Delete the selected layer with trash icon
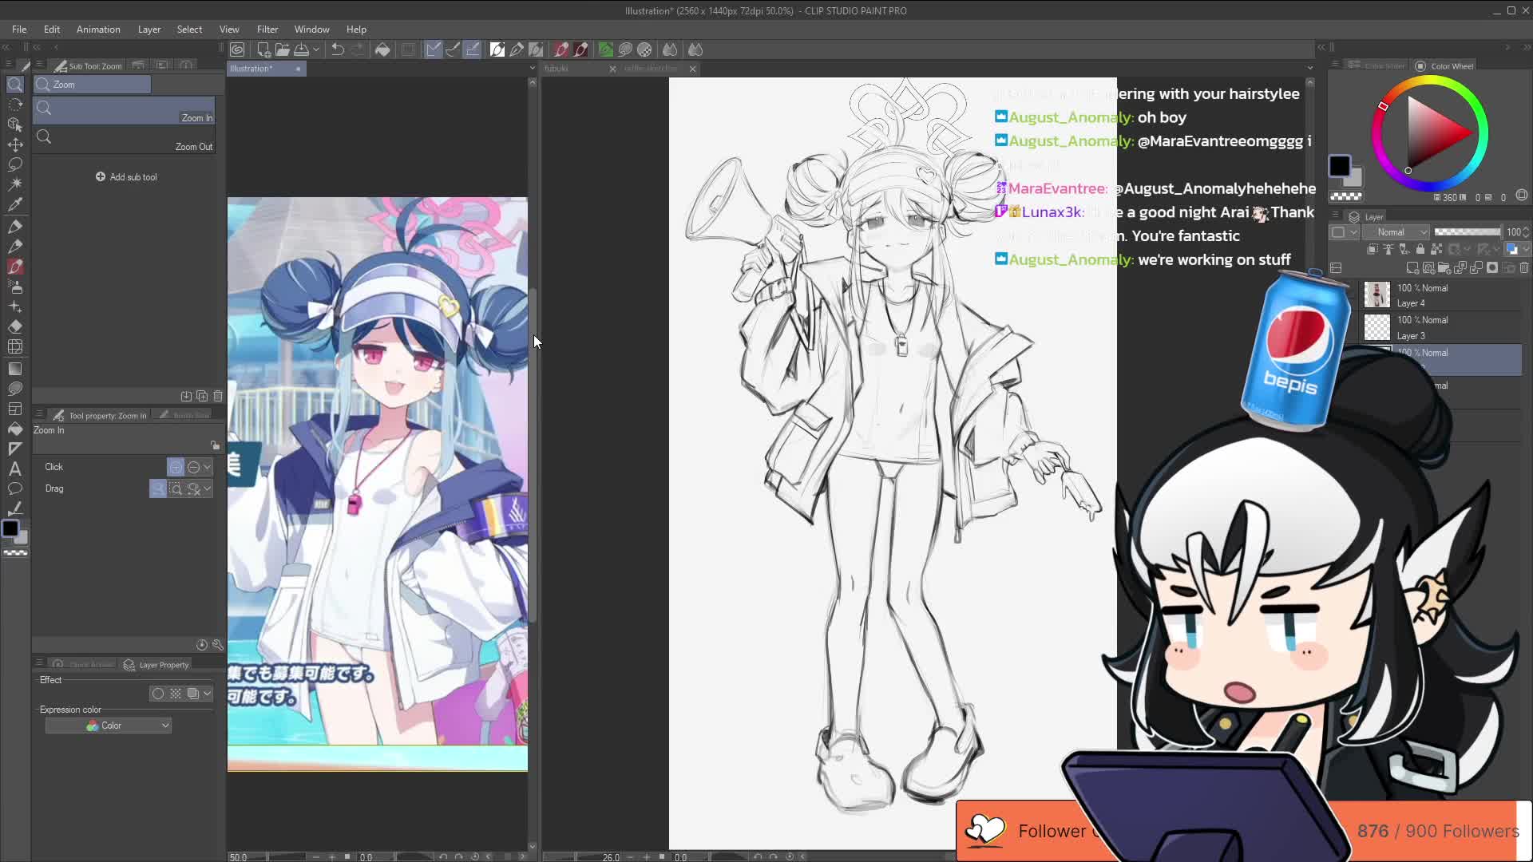Image resolution: width=1533 pixels, height=862 pixels. (x=1524, y=268)
